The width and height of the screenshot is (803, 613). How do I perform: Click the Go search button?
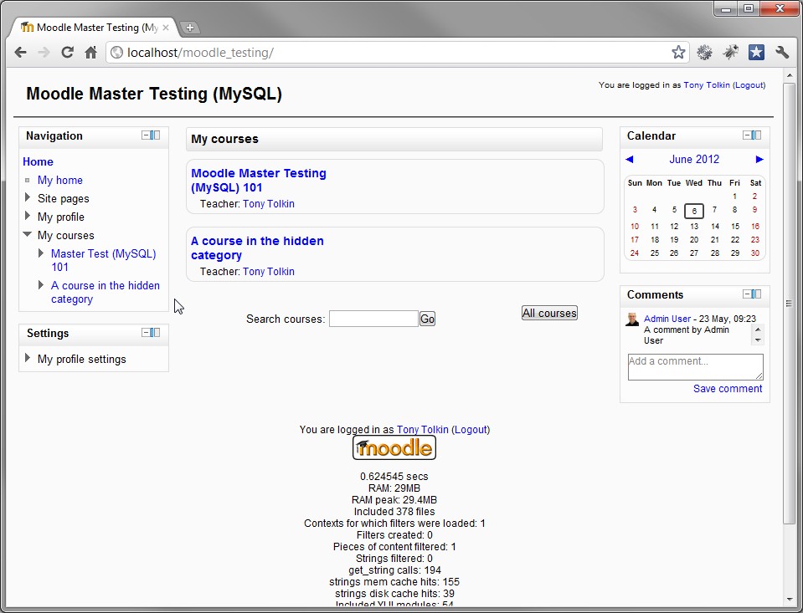pyautogui.click(x=427, y=319)
